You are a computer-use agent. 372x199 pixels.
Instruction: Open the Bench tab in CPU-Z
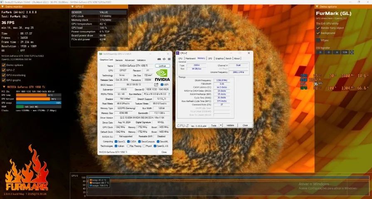(229, 58)
